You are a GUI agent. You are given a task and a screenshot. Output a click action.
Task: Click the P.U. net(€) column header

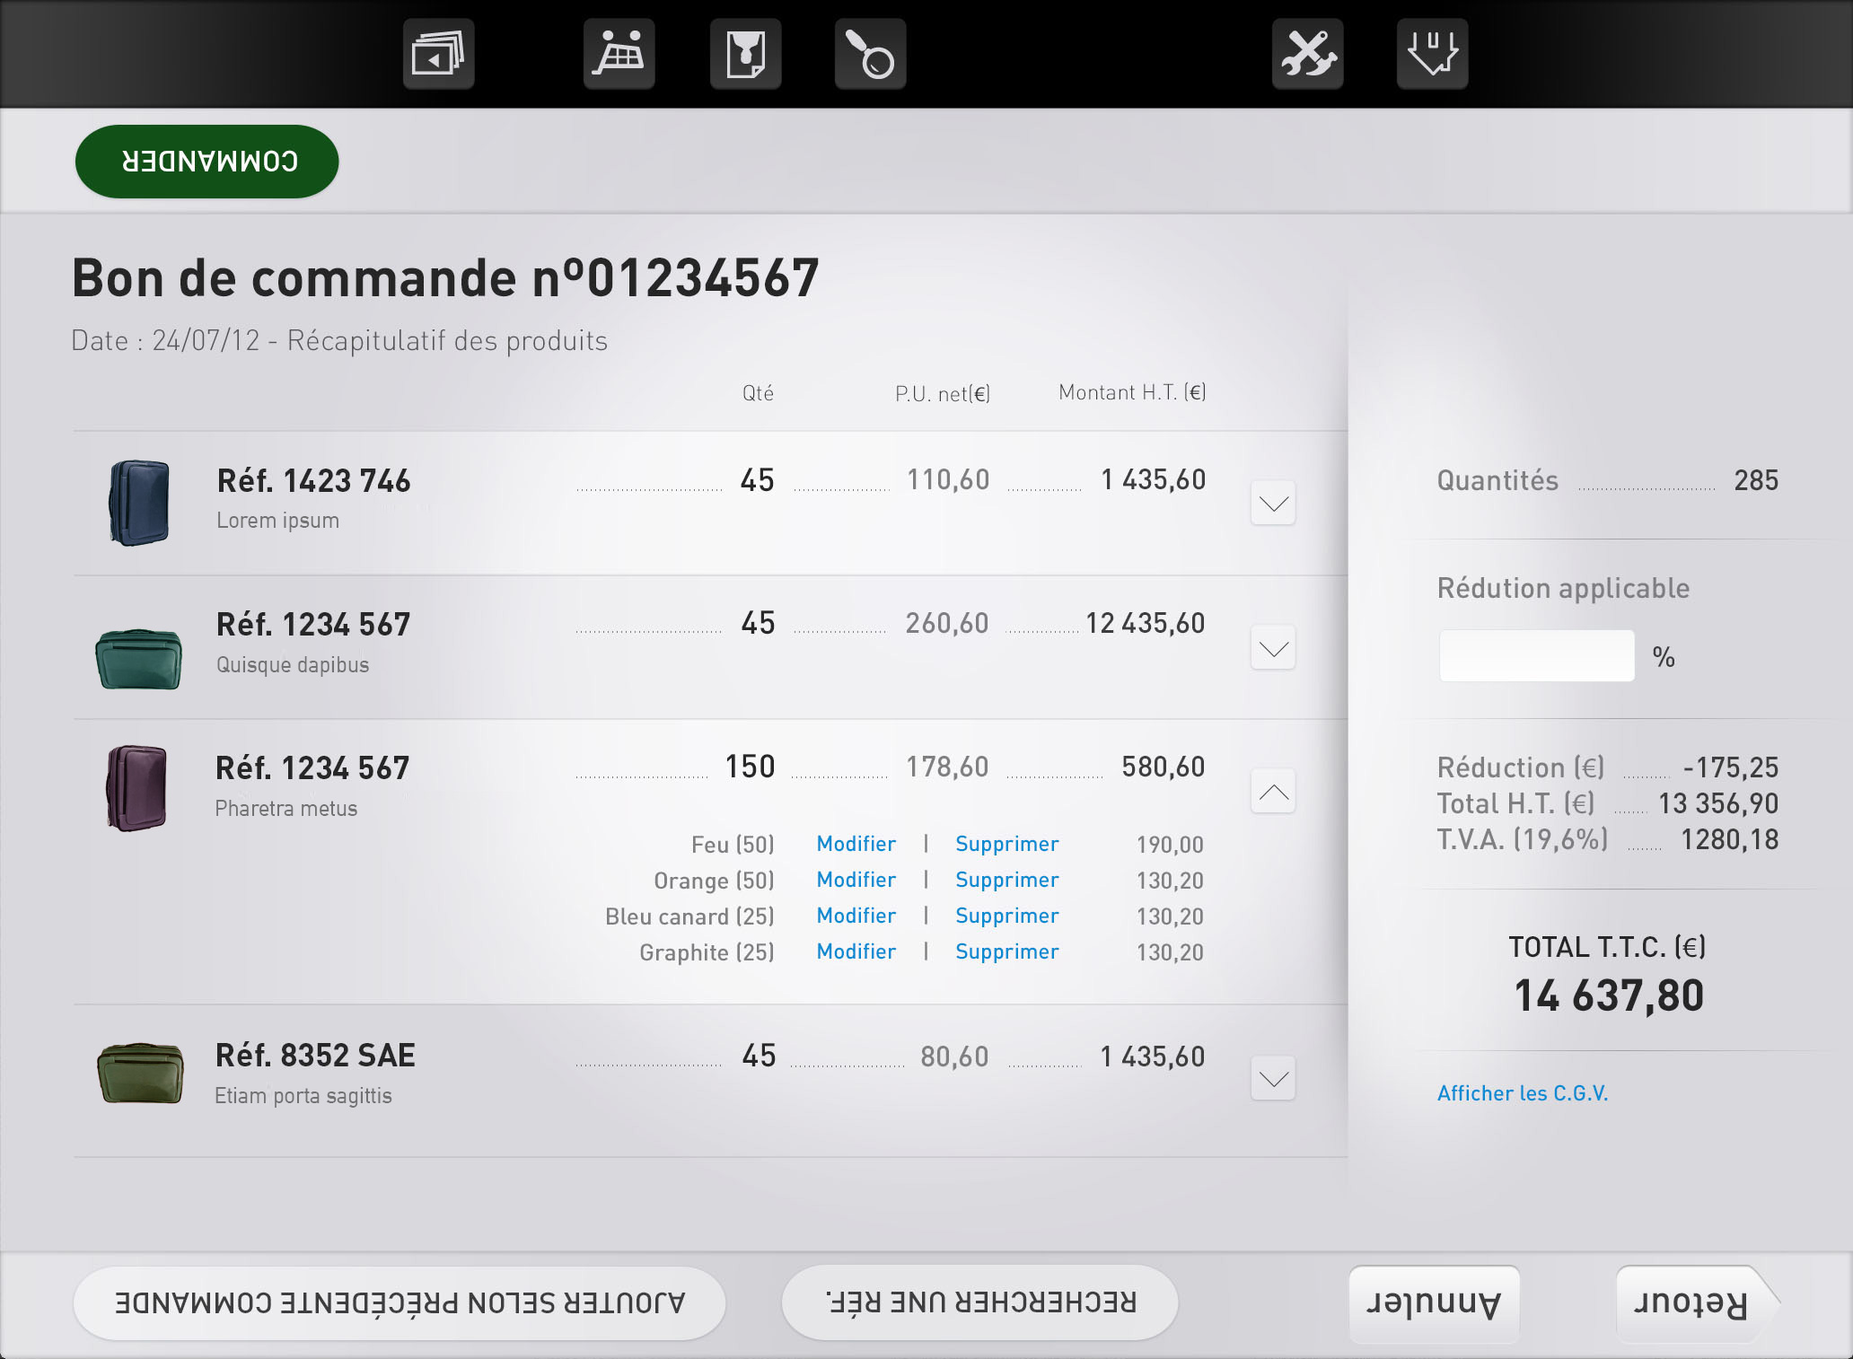coord(943,393)
